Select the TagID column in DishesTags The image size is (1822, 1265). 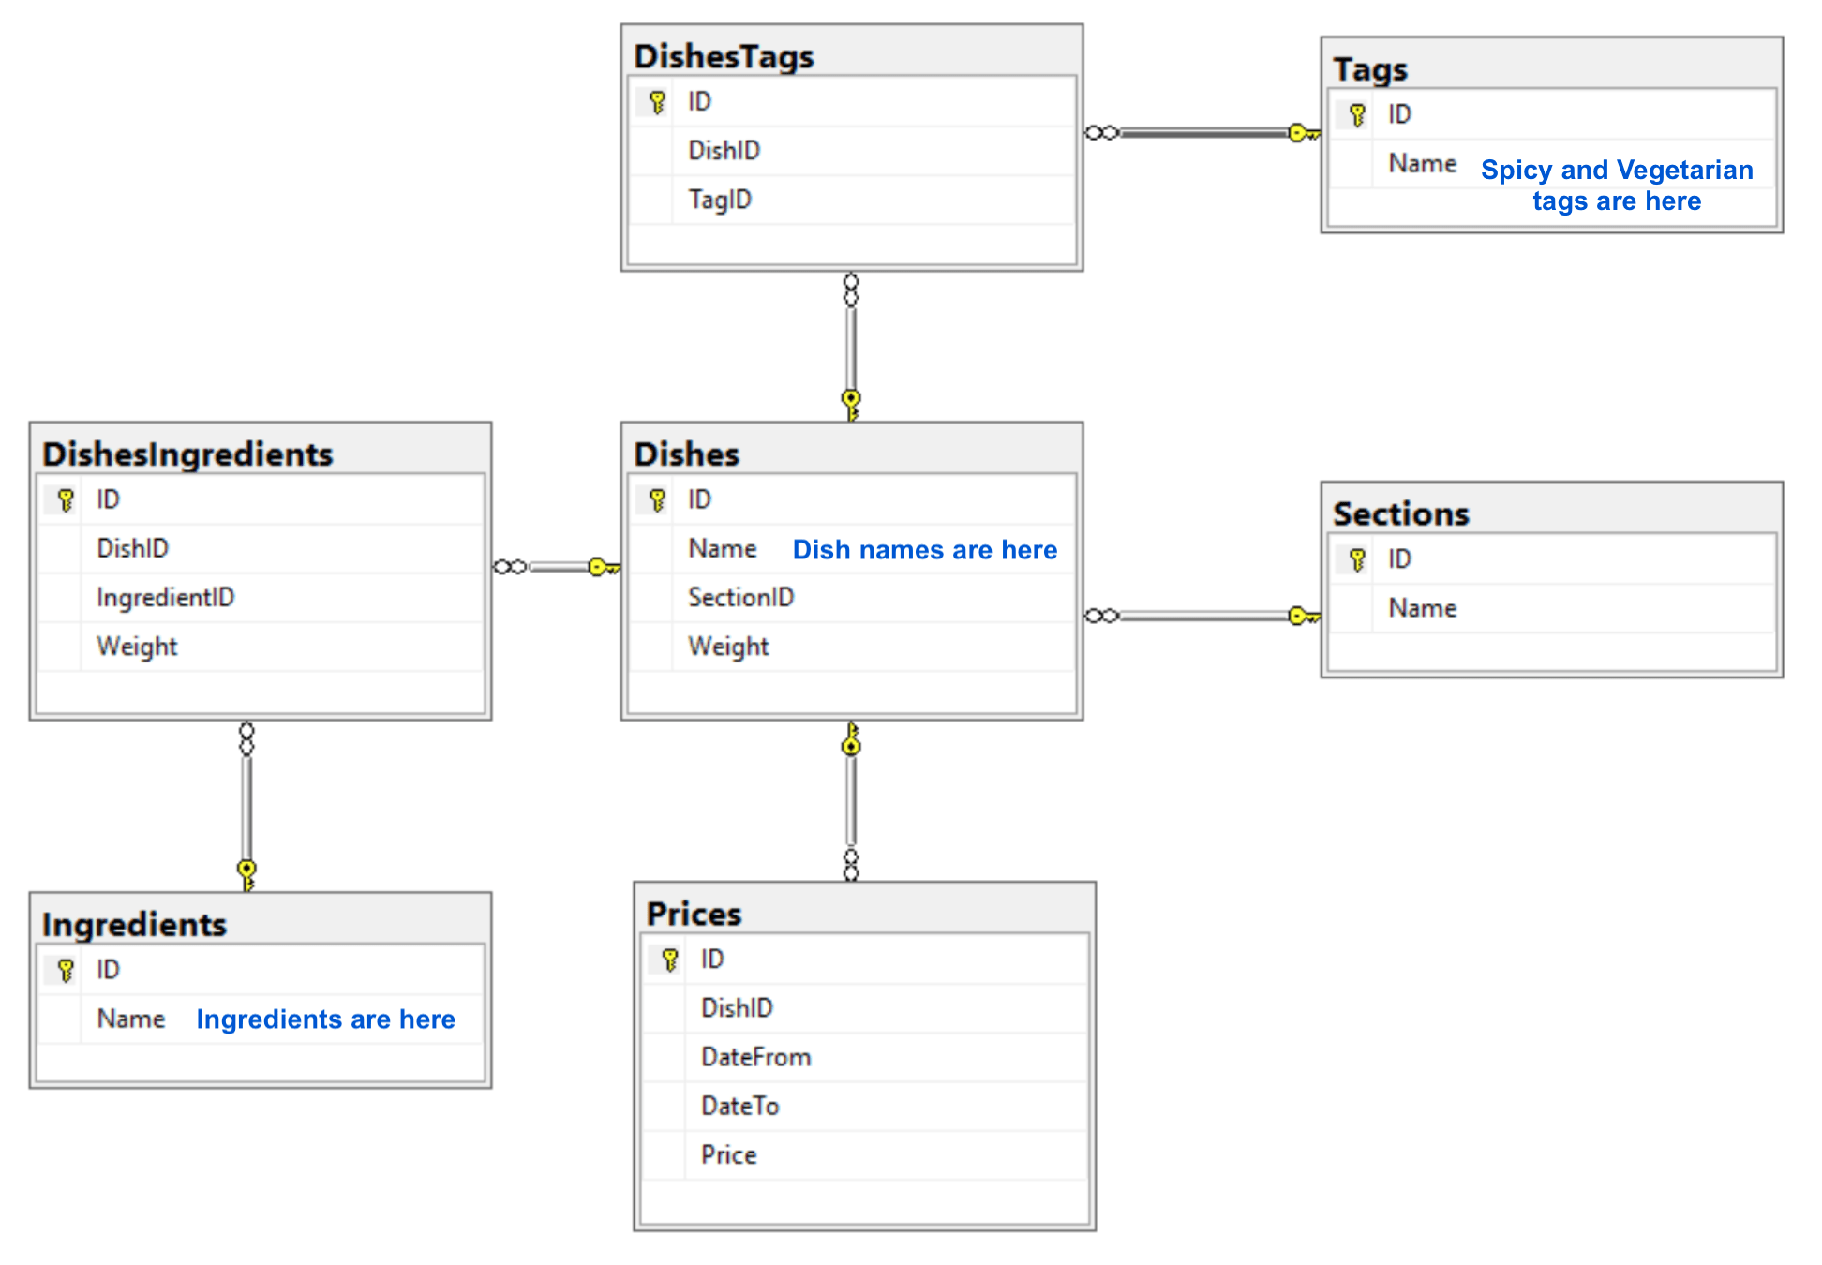point(720,200)
